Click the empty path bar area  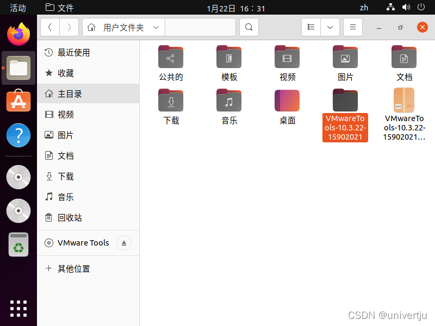click(x=200, y=27)
